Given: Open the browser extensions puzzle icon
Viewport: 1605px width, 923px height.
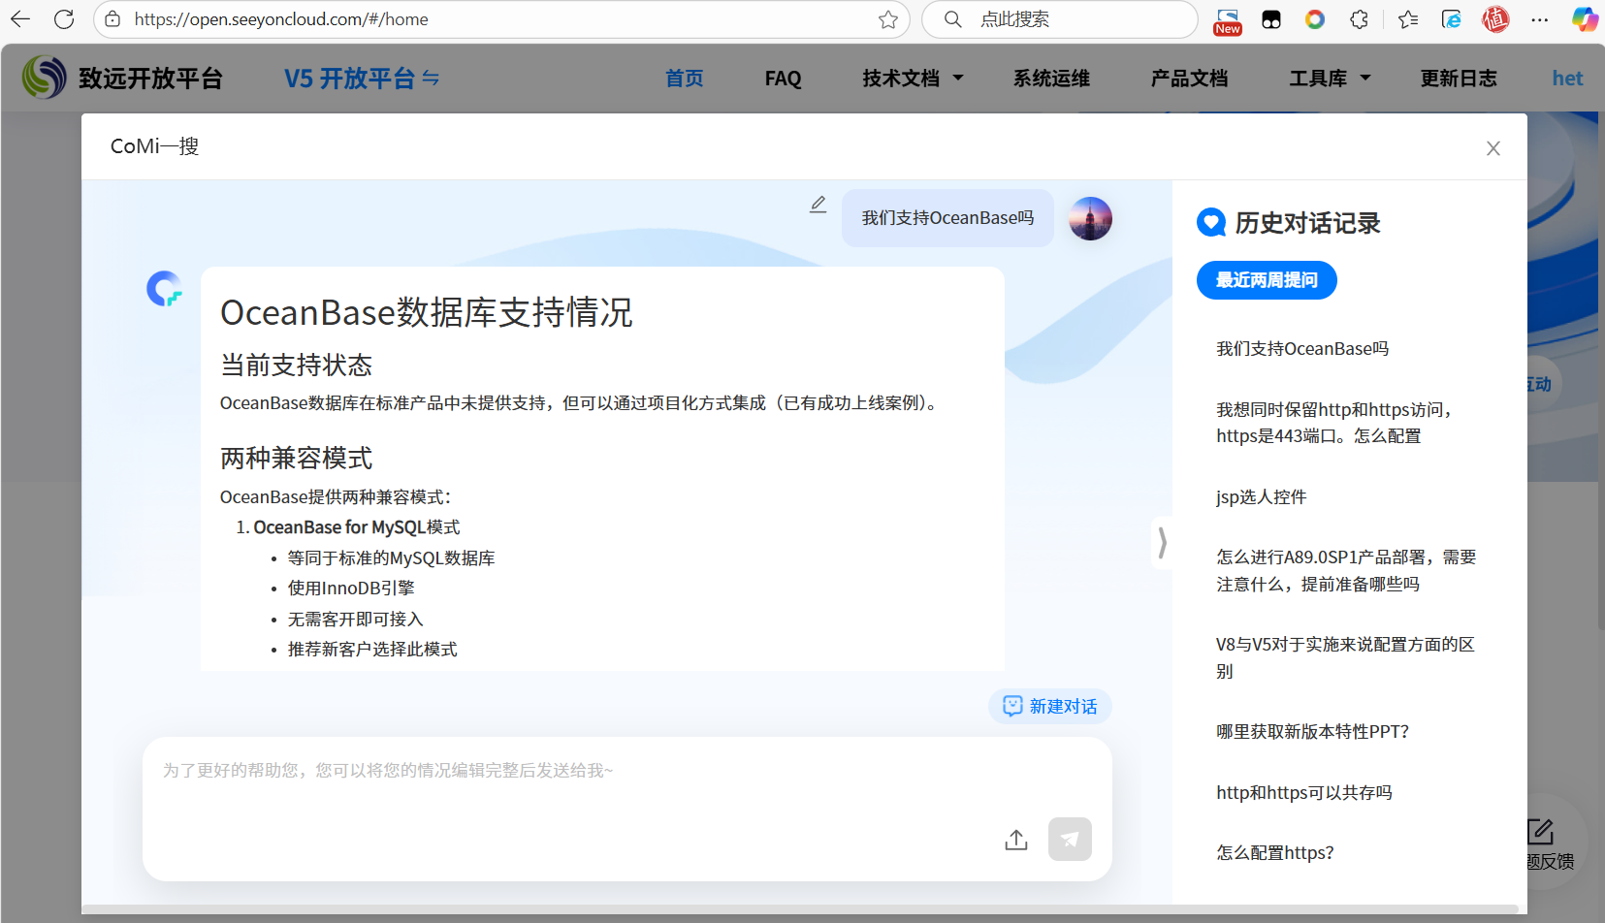Looking at the screenshot, I should pos(1359,19).
